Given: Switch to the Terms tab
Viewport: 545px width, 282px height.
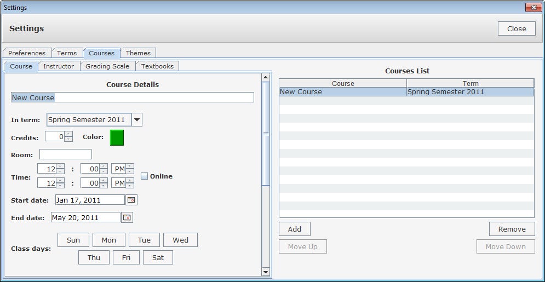Looking at the screenshot, I should coord(67,53).
